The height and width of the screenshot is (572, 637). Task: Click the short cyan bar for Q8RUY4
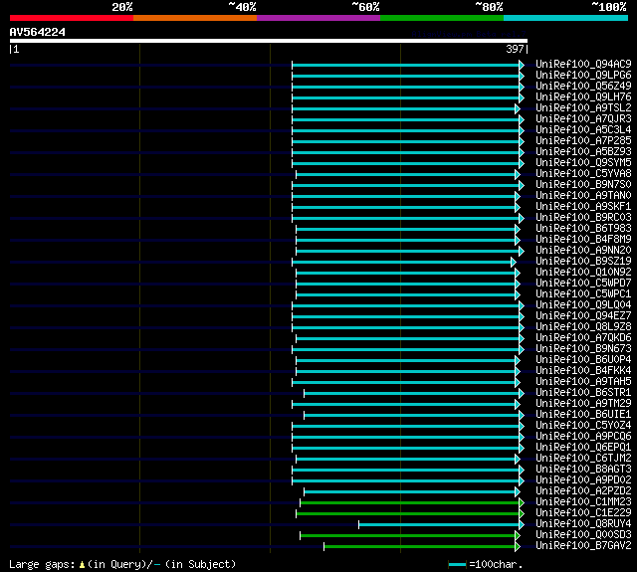(439, 525)
